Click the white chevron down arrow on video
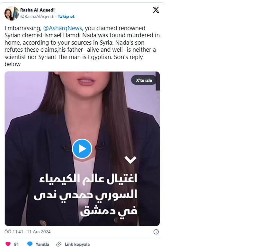Viewport: 257px width, 250px height. pyautogui.click(x=130, y=159)
